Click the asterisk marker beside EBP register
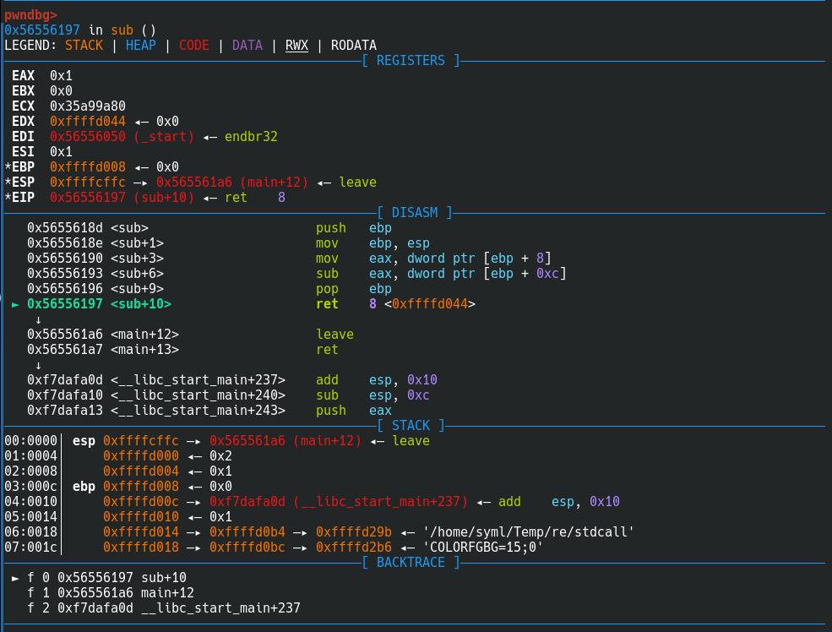Viewport: 832px width, 632px height. pos(8,167)
